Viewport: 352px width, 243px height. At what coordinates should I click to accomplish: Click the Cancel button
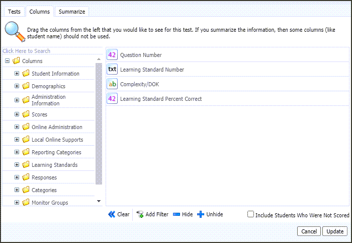[309, 231]
